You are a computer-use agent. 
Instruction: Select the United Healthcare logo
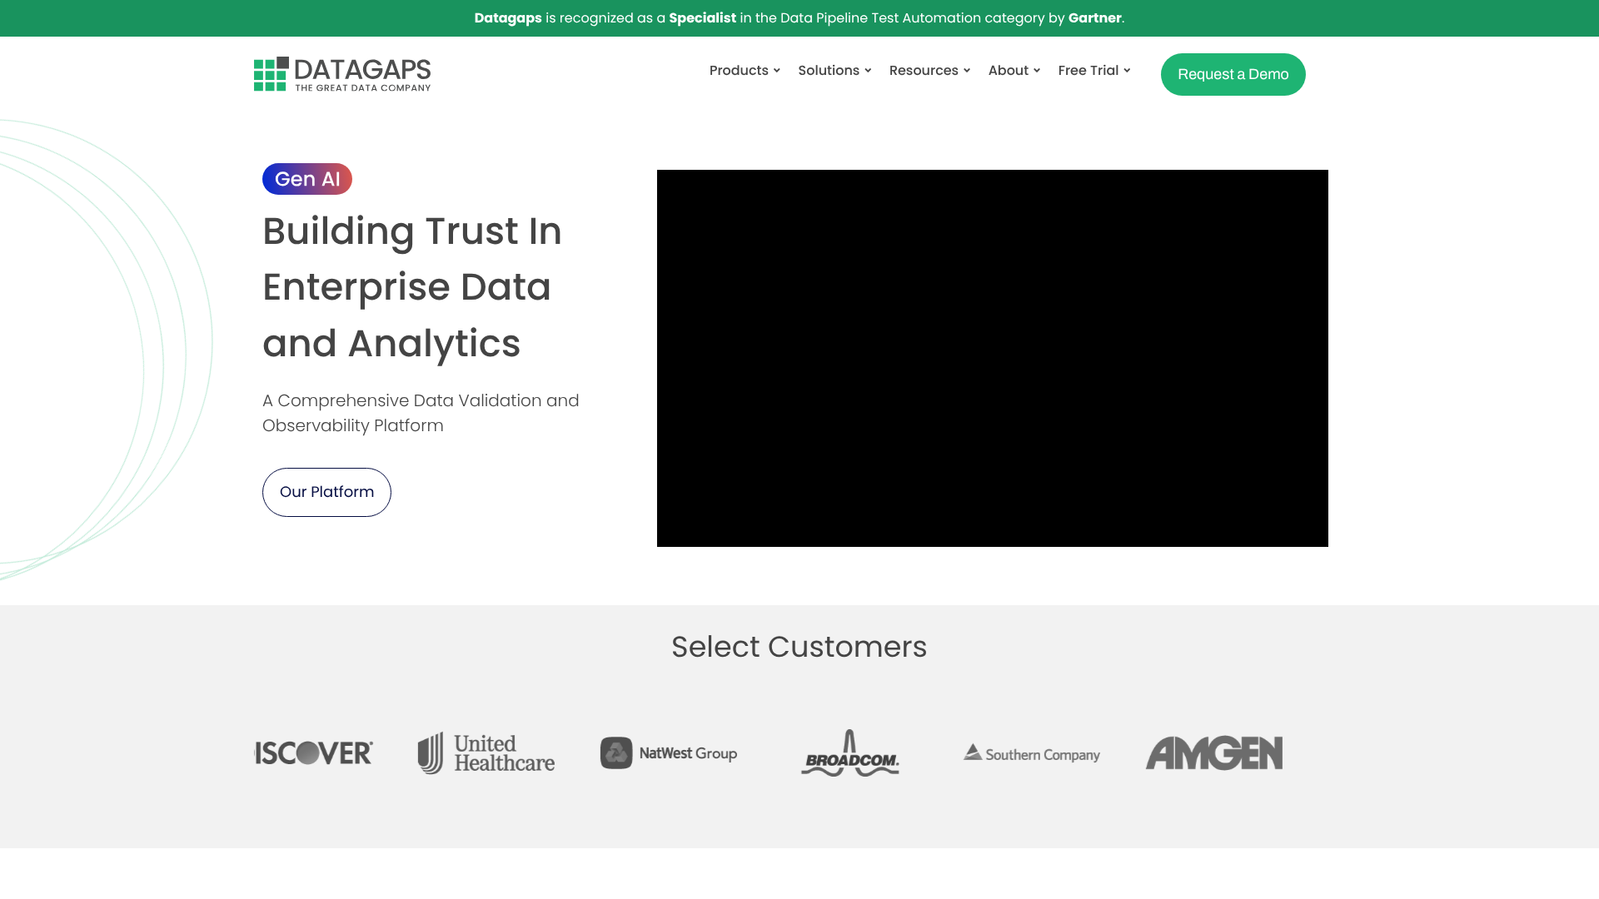click(485, 752)
